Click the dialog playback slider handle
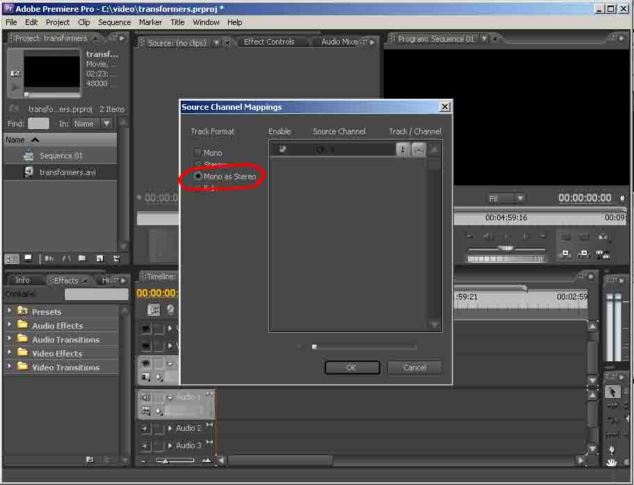 click(x=314, y=347)
